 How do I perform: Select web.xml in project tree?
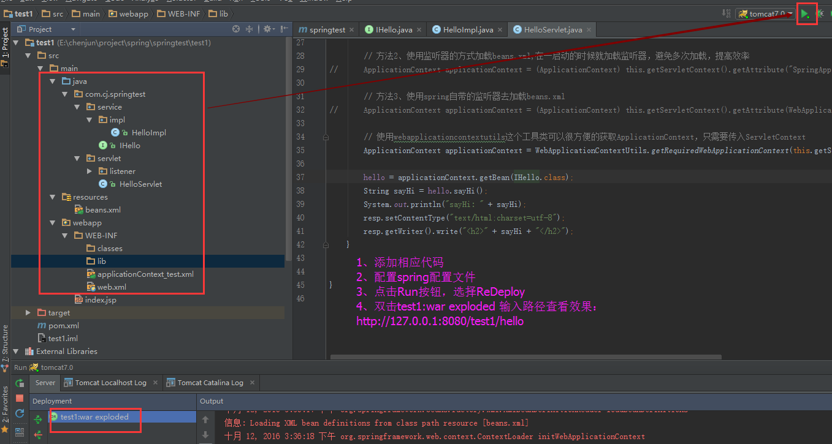click(x=107, y=287)
